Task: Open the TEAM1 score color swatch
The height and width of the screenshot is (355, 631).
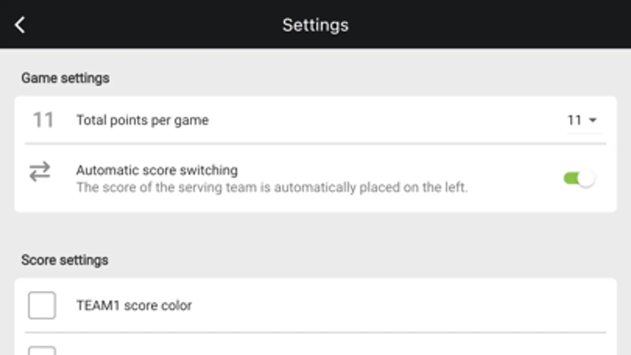Action: pyautogui.click(x=42, y=305)
